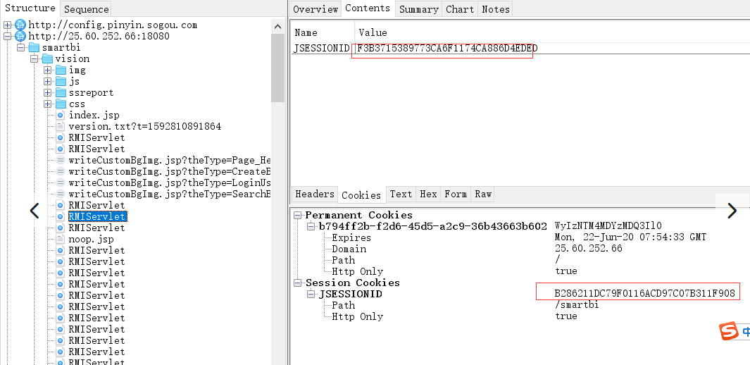Click session value B286211DC79F0116ACD97C07B311F908
750x365 pixels.
pyautogui.click(x=645, y=293)
